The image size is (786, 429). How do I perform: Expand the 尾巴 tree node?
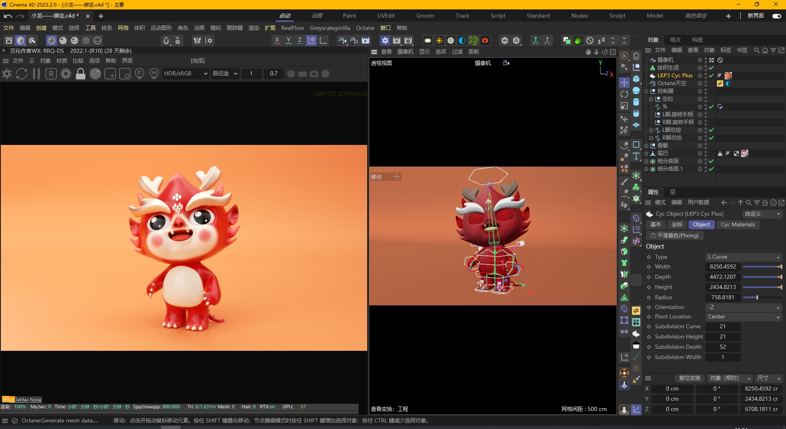(x=646, y=154)
